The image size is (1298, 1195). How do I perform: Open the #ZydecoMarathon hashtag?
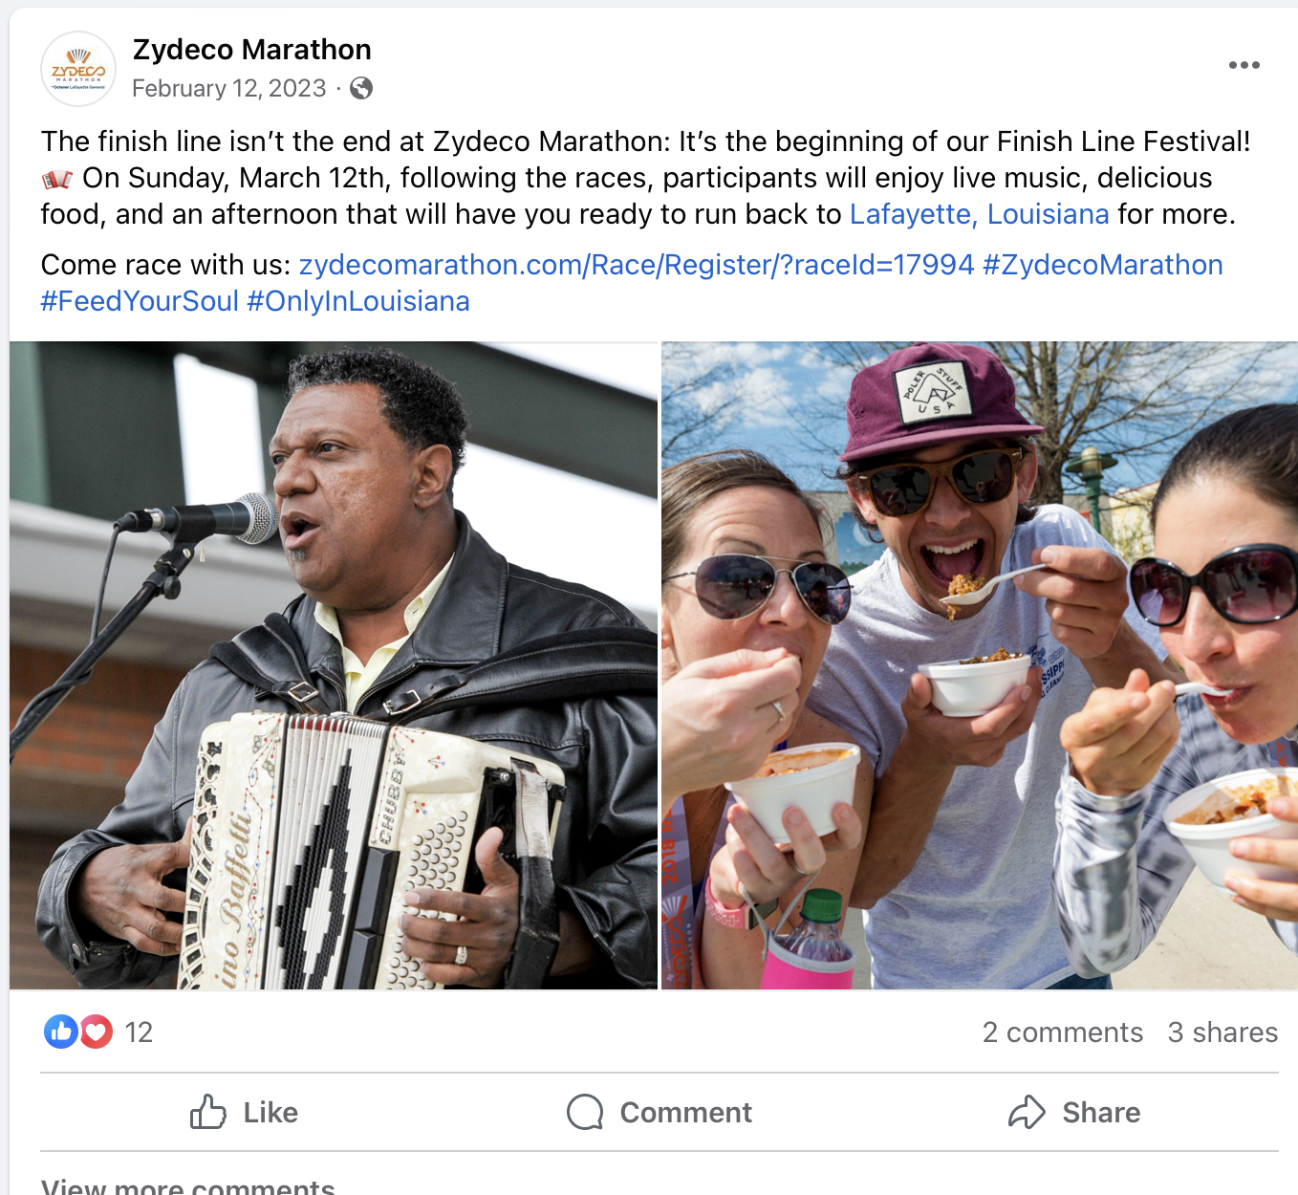point(1103,265)
